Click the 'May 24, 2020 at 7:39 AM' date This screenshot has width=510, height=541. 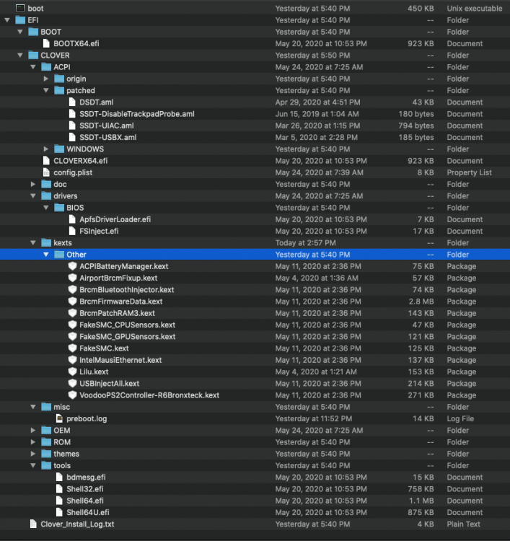(319, 172)
